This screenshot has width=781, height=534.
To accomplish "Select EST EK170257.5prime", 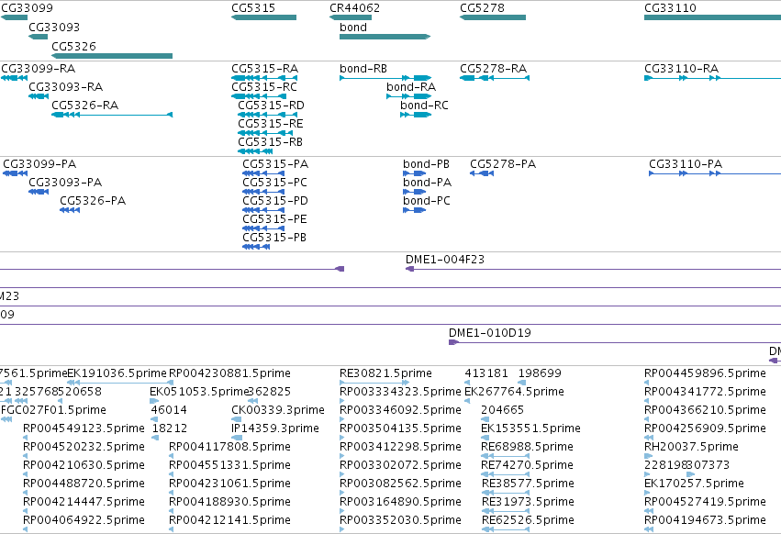I will (694, 484).
